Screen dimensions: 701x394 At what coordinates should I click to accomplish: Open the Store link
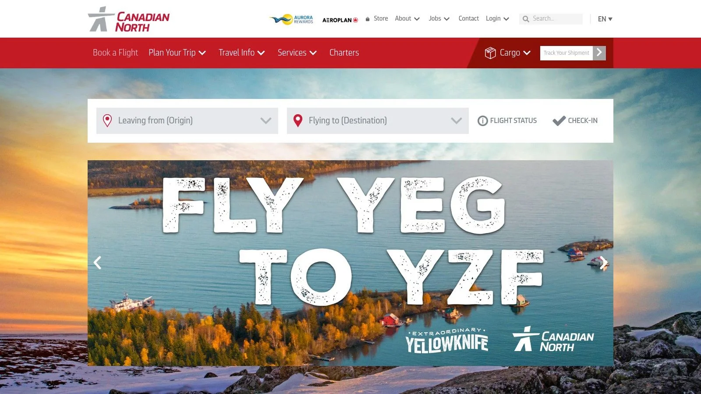(x=377, y=18)
